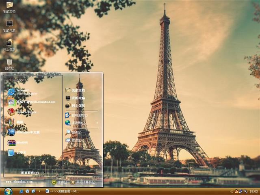The width and height of the screenshot is (260, 195).
Task: Select 我的电脑 desktop icon
Action: tap(9, 26)
